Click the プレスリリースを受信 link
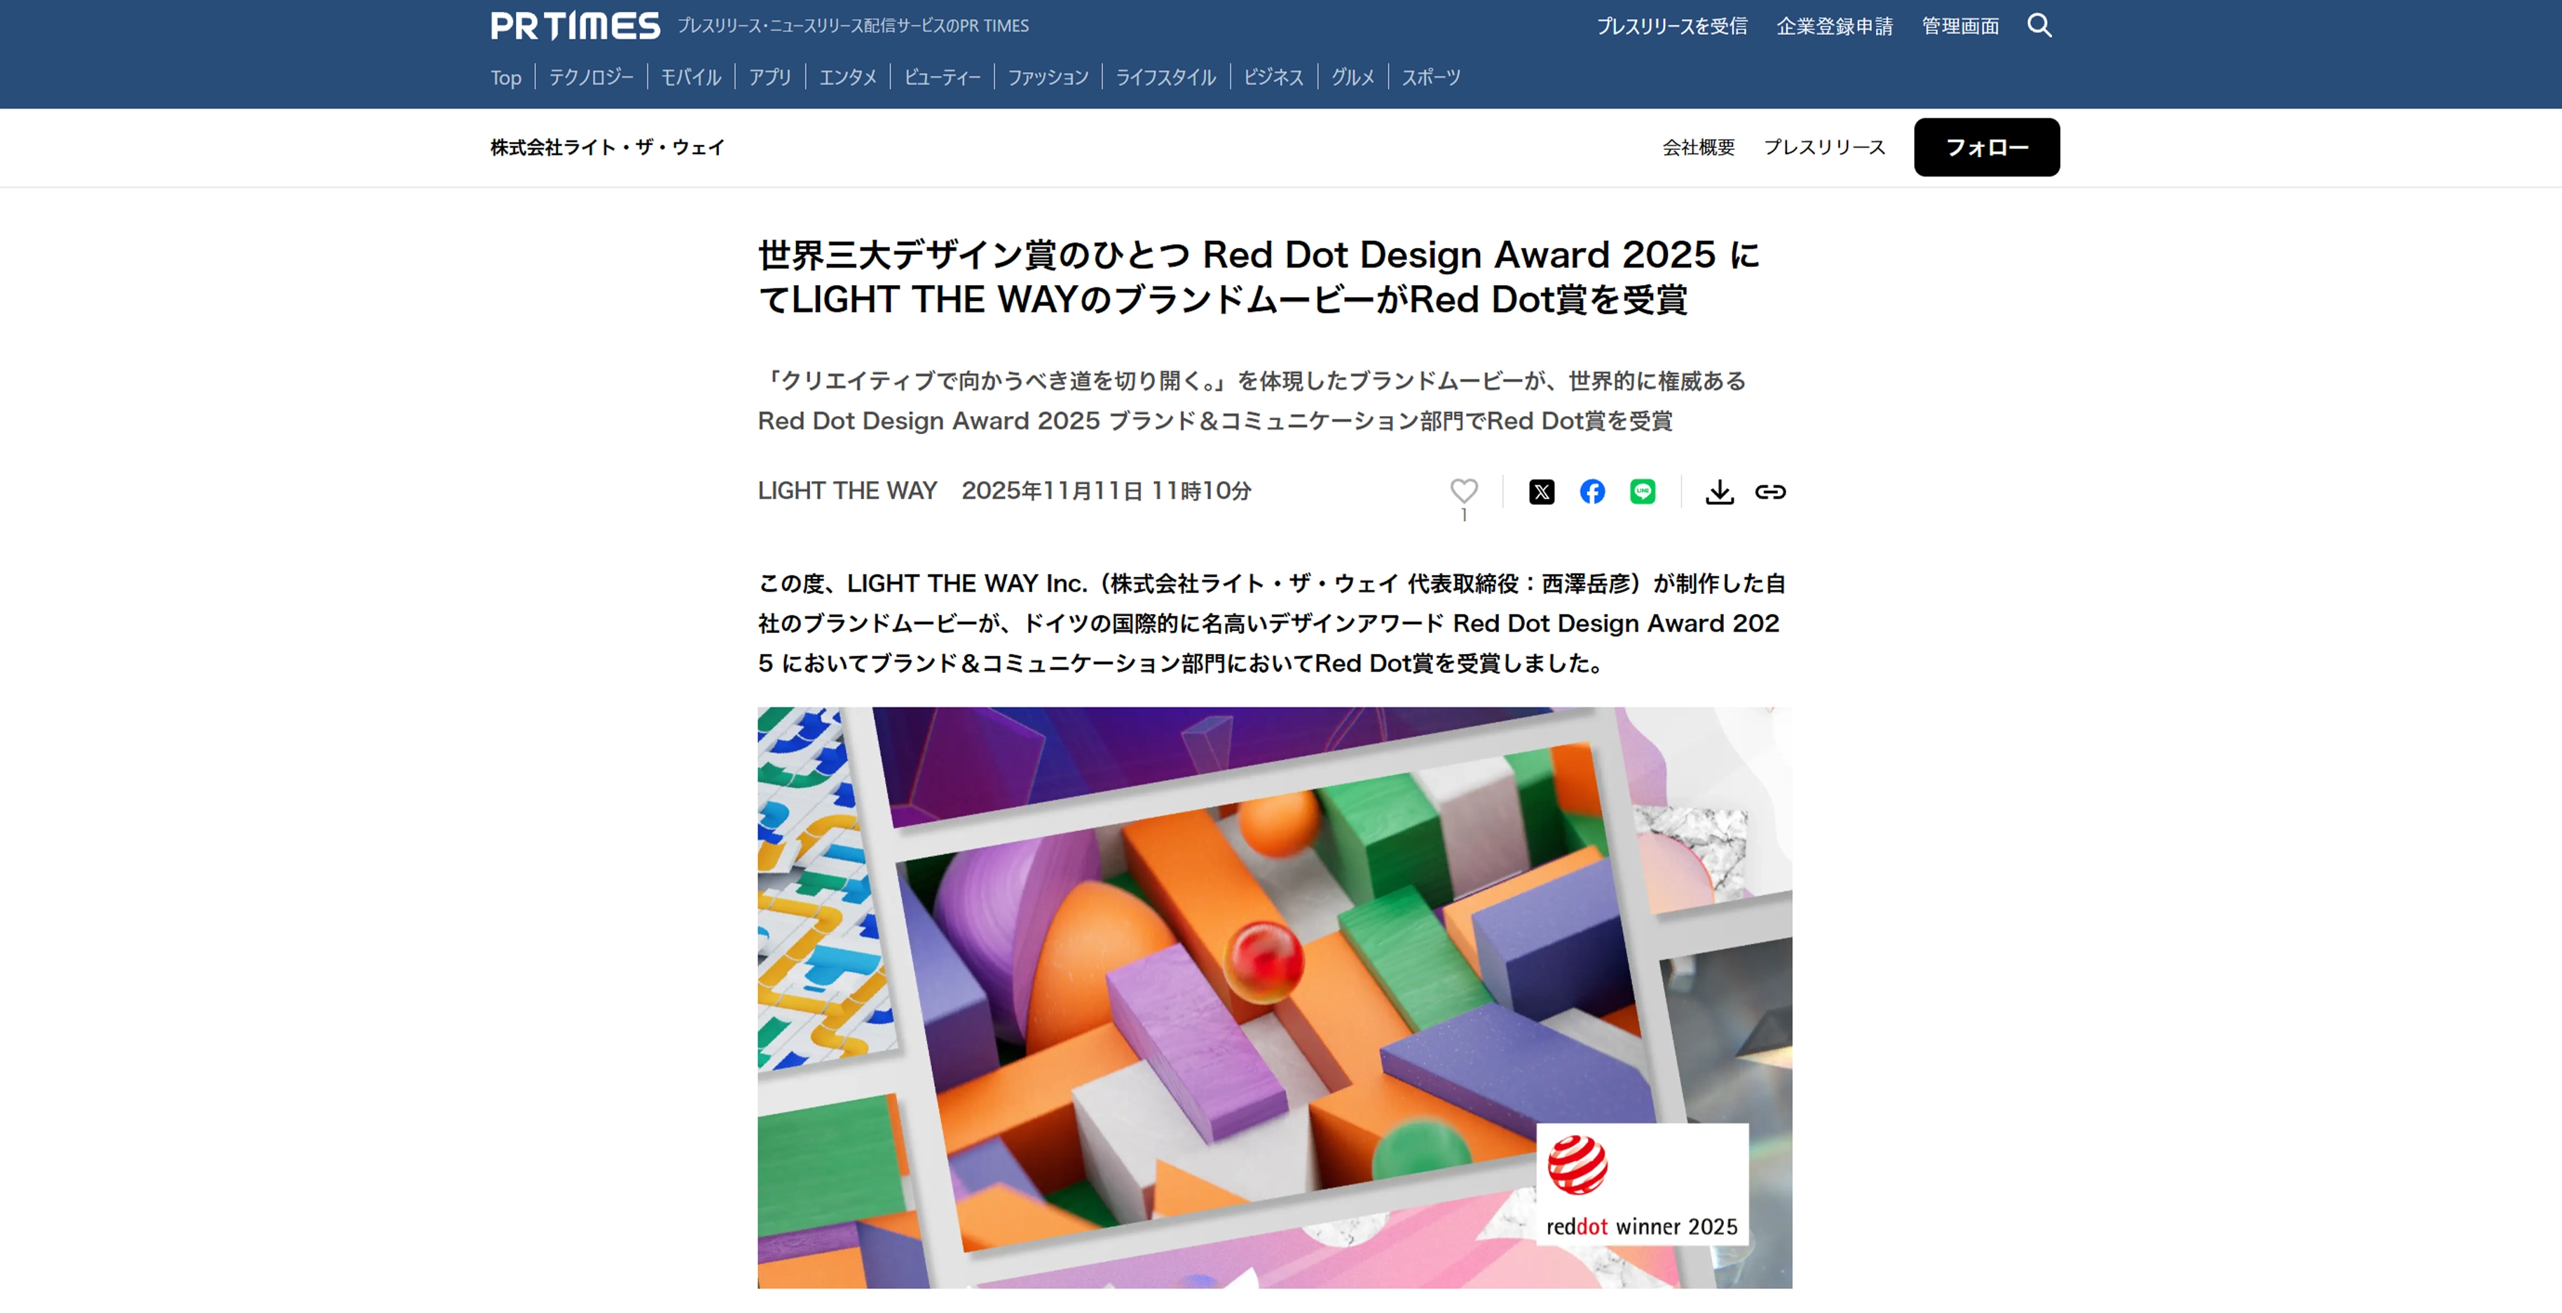The image size is (2562, 1313). point(1671,27)
